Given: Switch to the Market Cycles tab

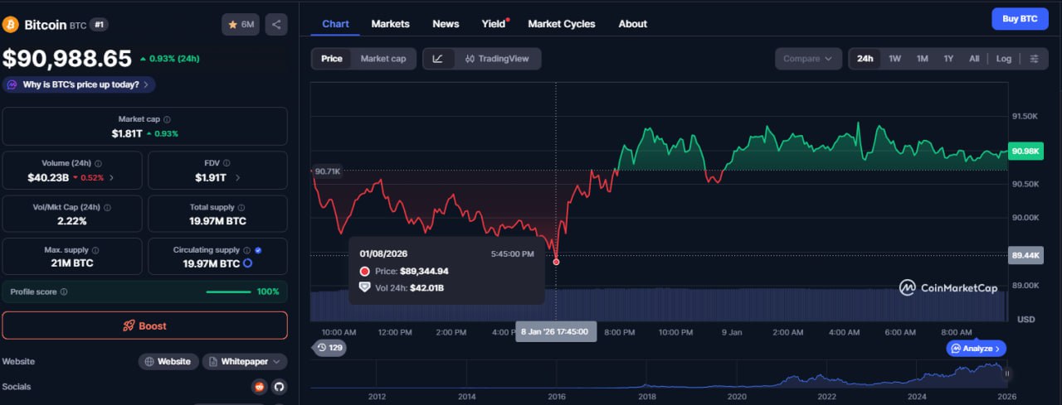Looking at the screenshot, I should (x=561, y=24).
